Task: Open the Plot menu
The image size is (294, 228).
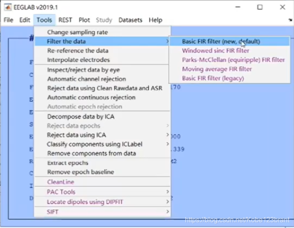Action: (x=84, y=20)
